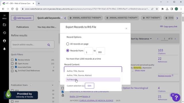This screenshot has height=103, width=184.
Task: Click browser back arrow
Action: [3, 9]
